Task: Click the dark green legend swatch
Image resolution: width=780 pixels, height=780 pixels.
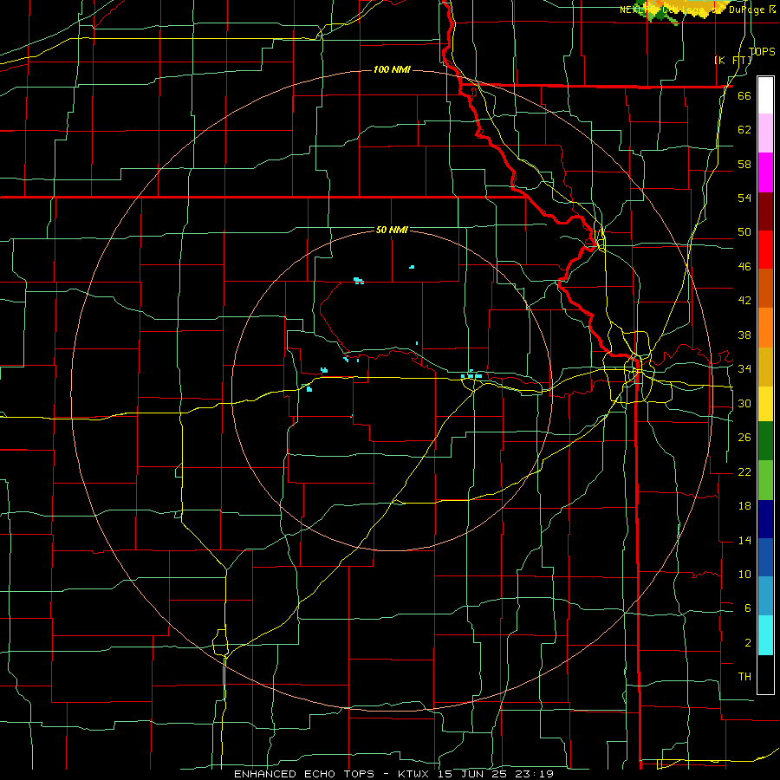Action: coord(765,441)
